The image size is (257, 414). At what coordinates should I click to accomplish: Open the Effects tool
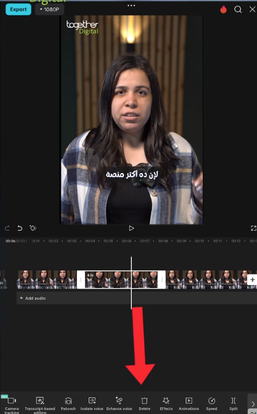166,404
